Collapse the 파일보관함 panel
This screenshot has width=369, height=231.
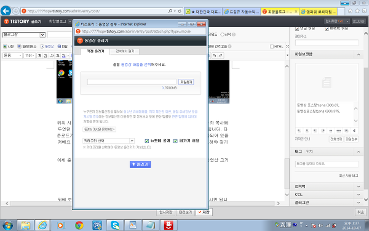pyautogui.click(x=359, y=54)
